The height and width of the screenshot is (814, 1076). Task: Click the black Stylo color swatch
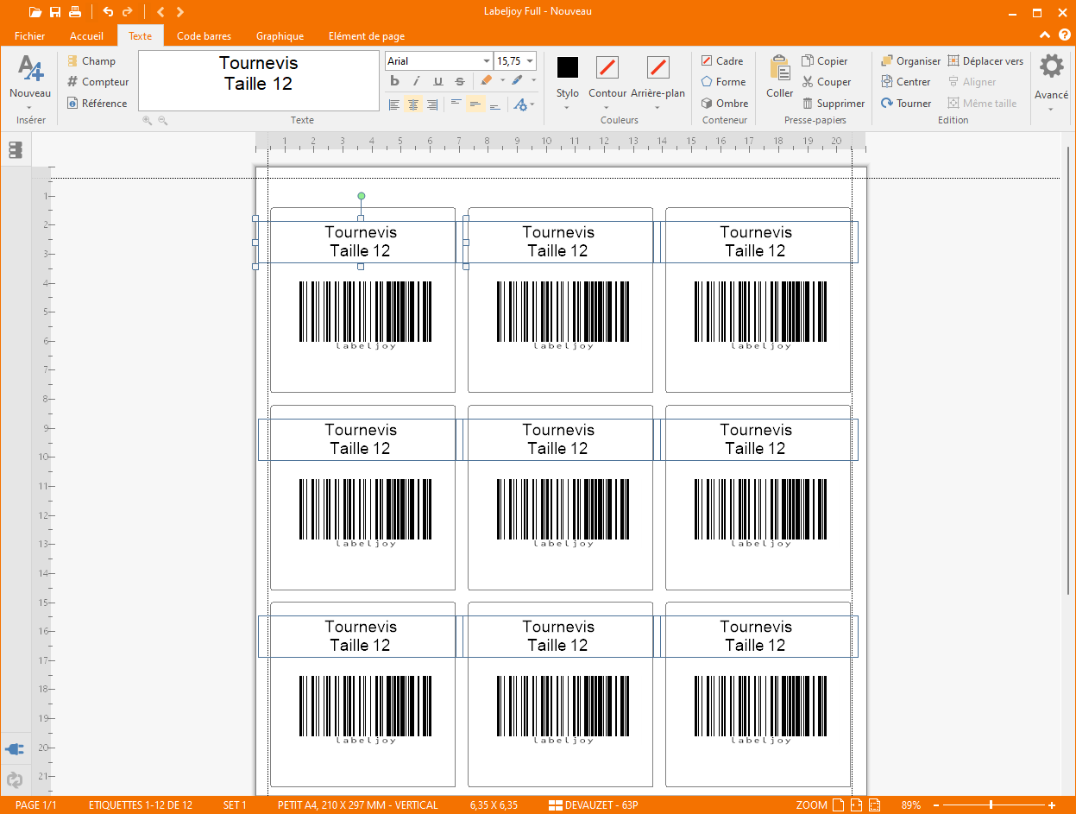[x=568, y=67]
